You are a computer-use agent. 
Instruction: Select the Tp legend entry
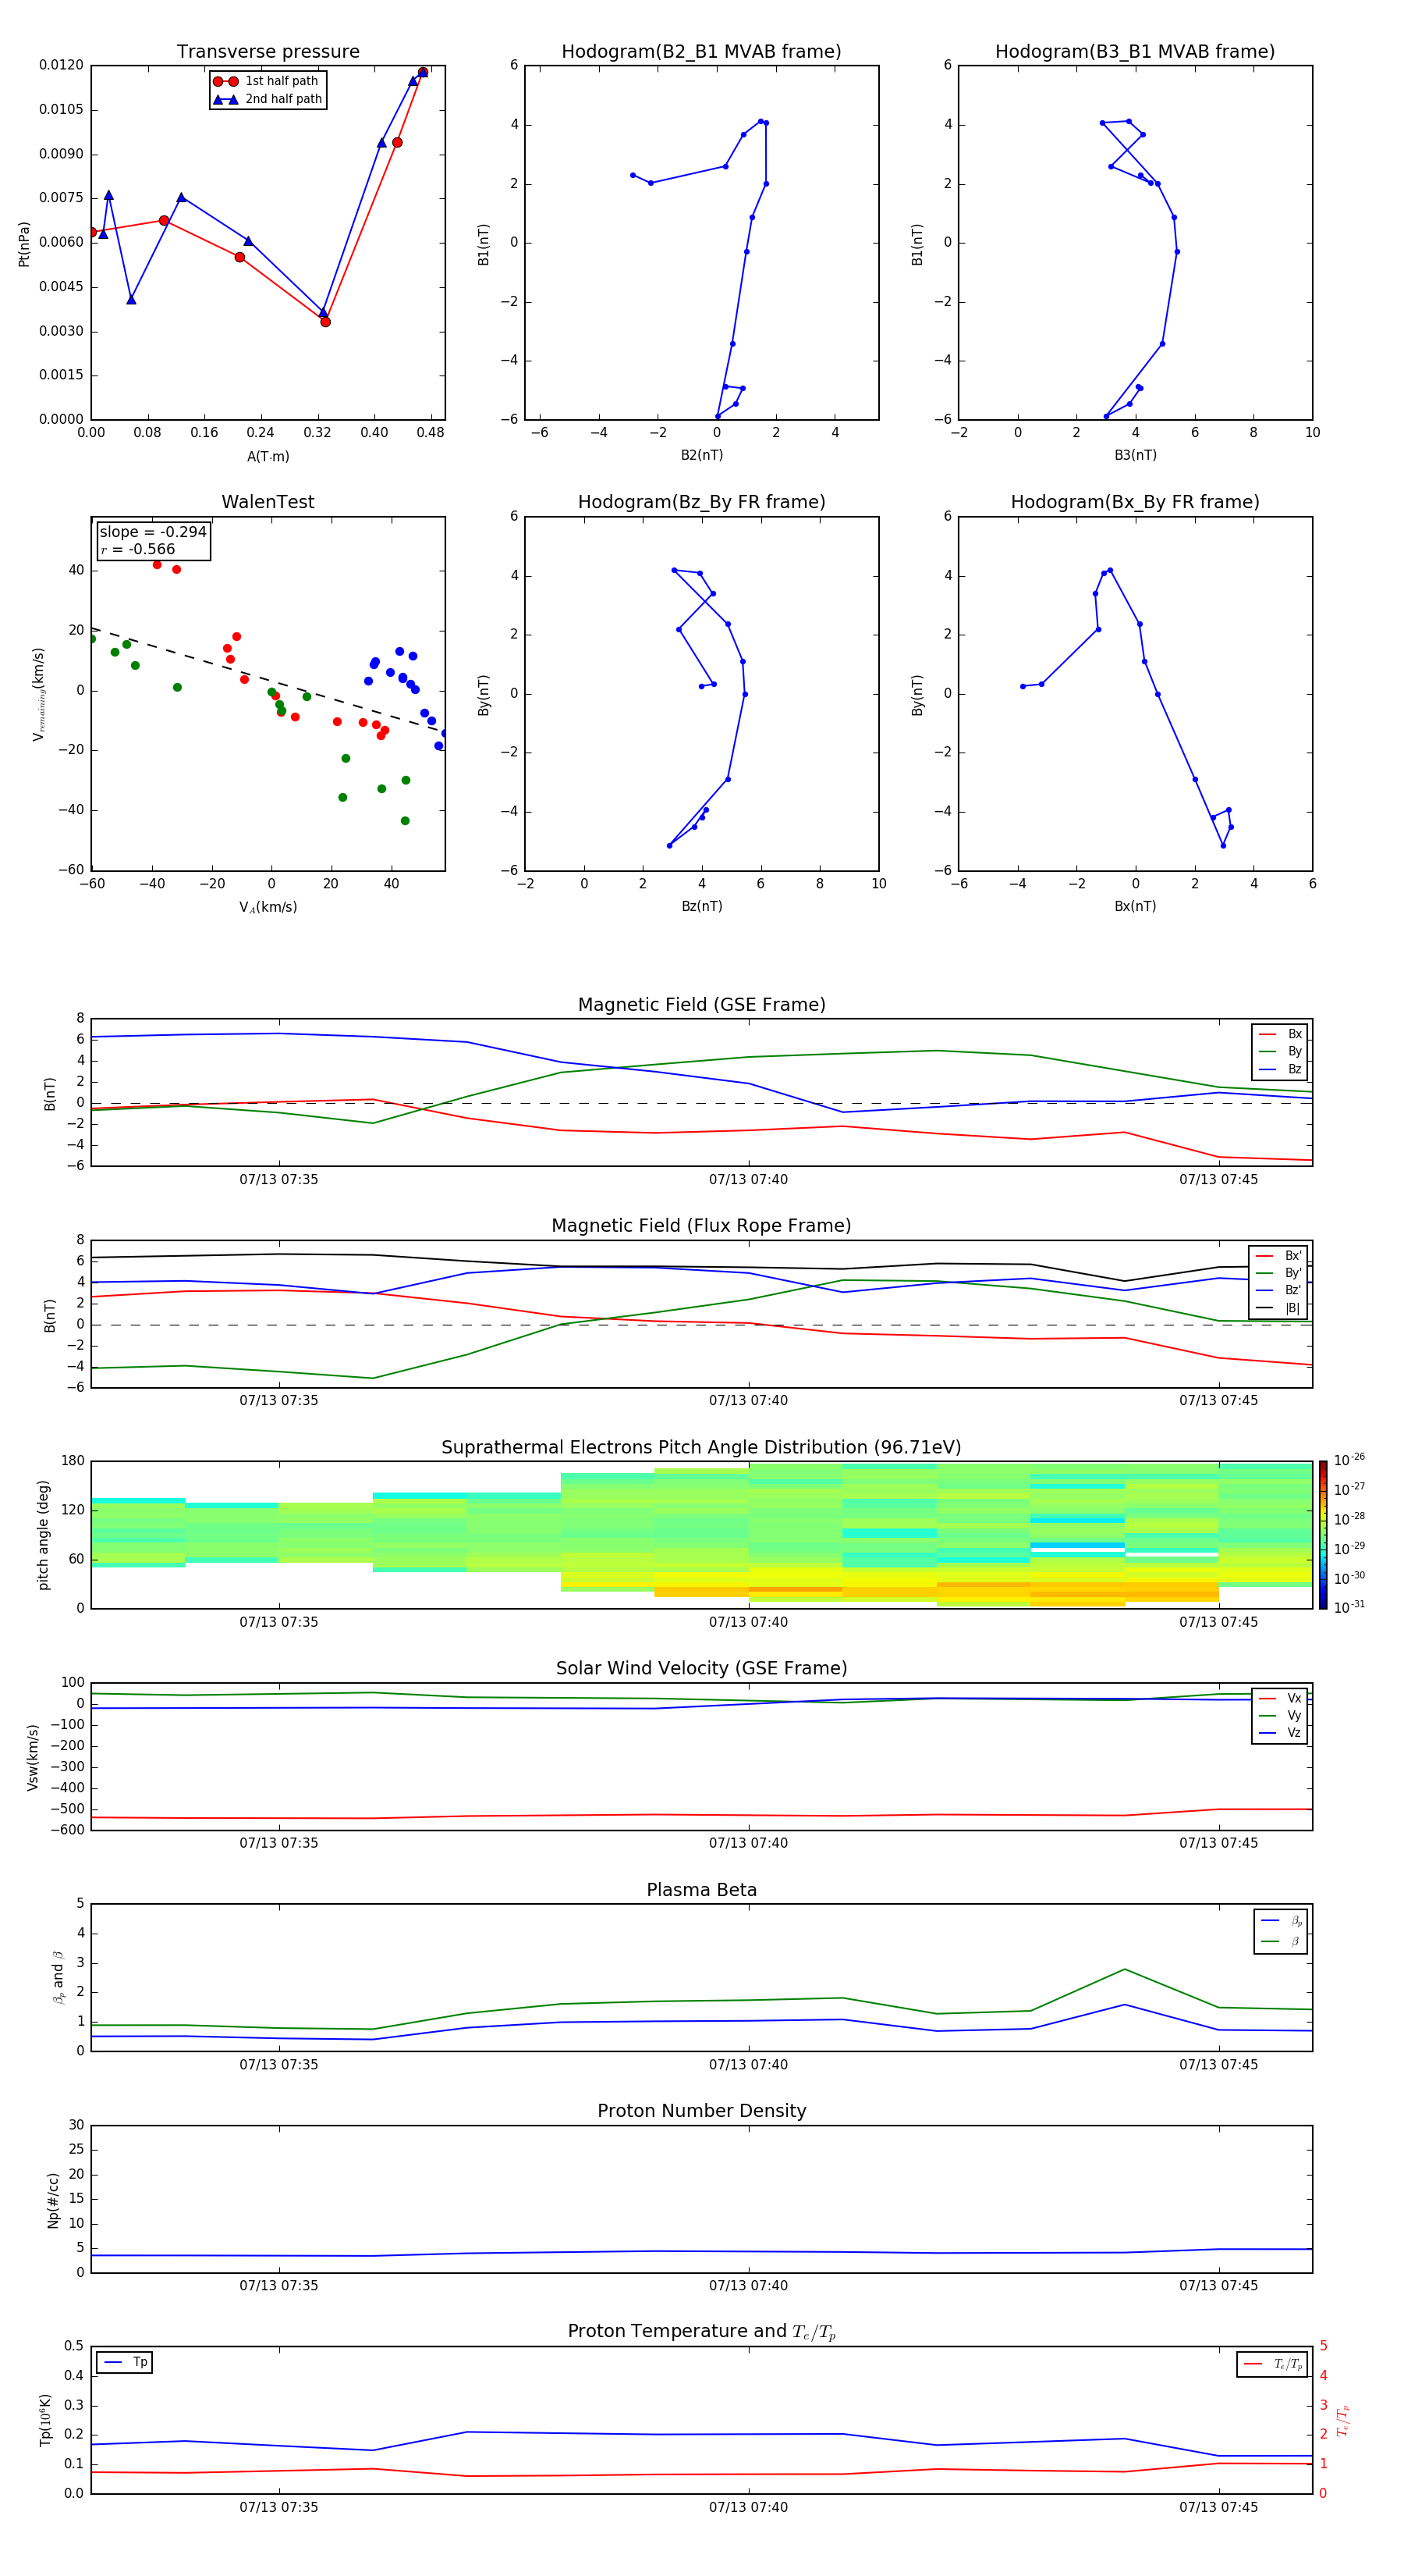pyautogui.click(x=125, y=2363)
